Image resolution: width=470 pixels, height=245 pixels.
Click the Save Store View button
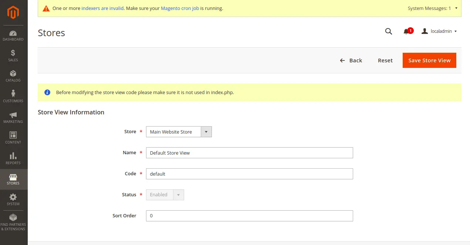tap(429, 61)
